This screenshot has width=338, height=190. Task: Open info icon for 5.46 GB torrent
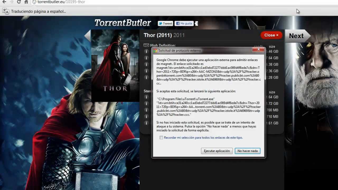point(146,51)
